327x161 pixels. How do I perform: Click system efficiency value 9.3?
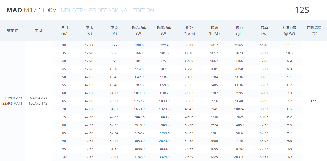(x=289, y=69)
